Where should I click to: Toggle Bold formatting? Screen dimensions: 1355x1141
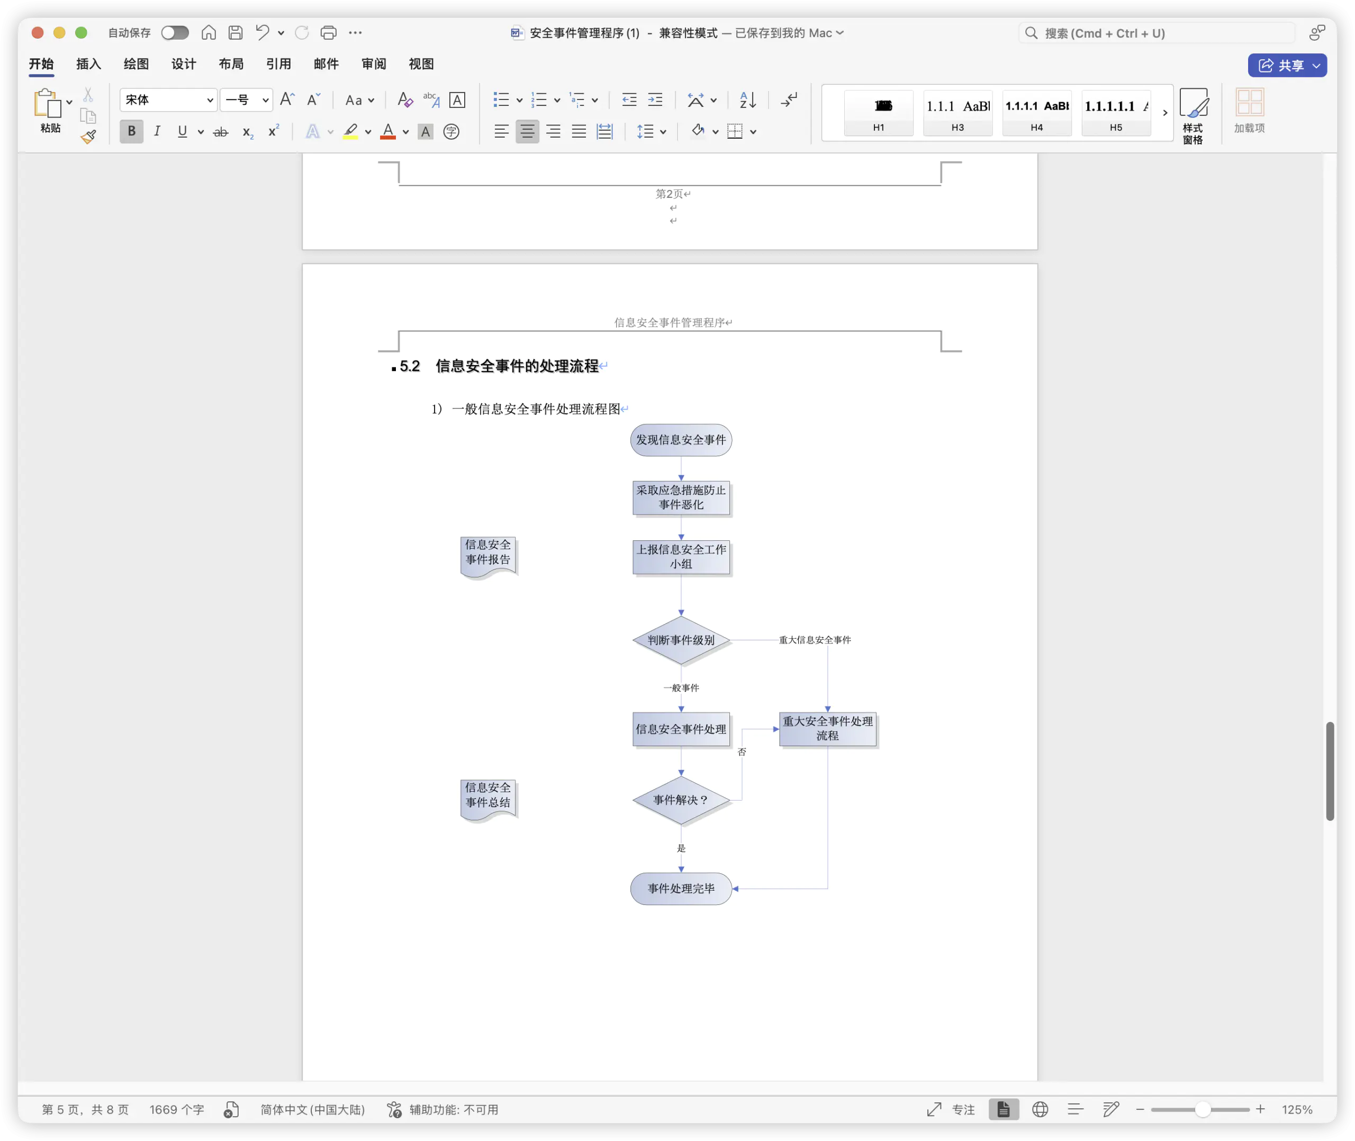(x=131, y=131)
